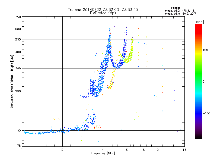Click the y-axis tick label '600'
Viewport: 217px width, 163px height.
point(18,29)
